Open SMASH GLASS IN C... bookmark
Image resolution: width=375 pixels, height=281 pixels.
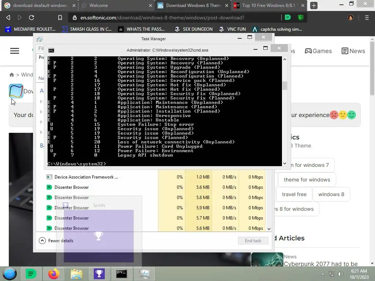point(86,29)
